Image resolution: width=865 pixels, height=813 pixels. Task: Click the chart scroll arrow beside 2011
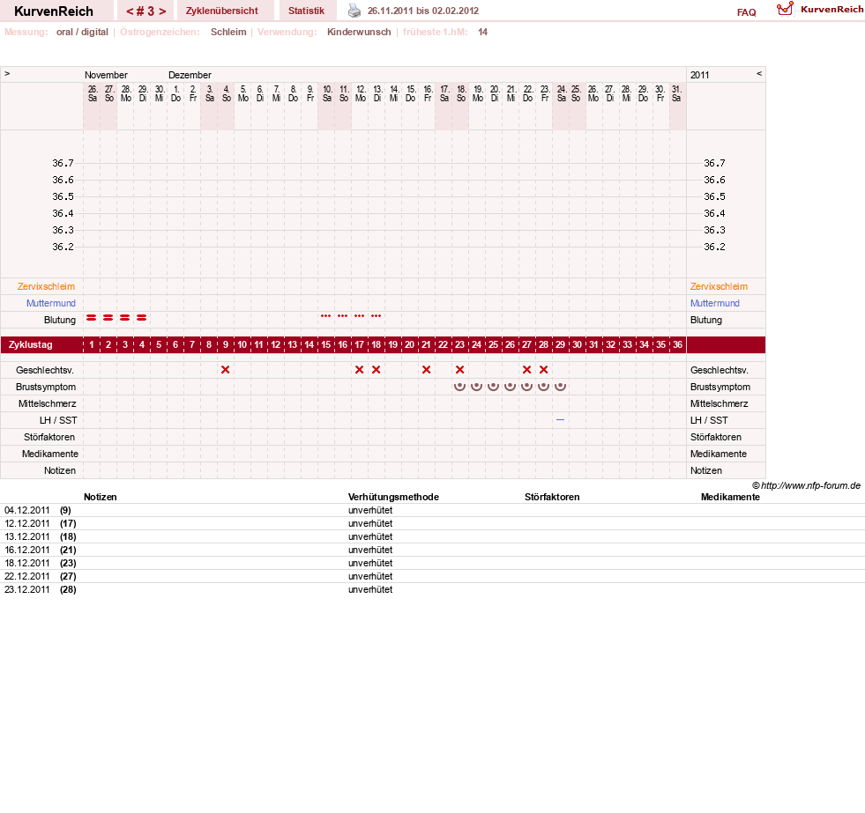[x=759, y=73]
